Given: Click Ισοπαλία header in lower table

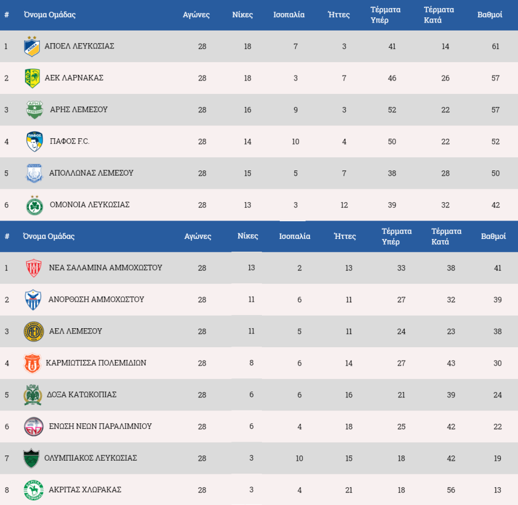Looking at the screenshot, I should point(295,236).
